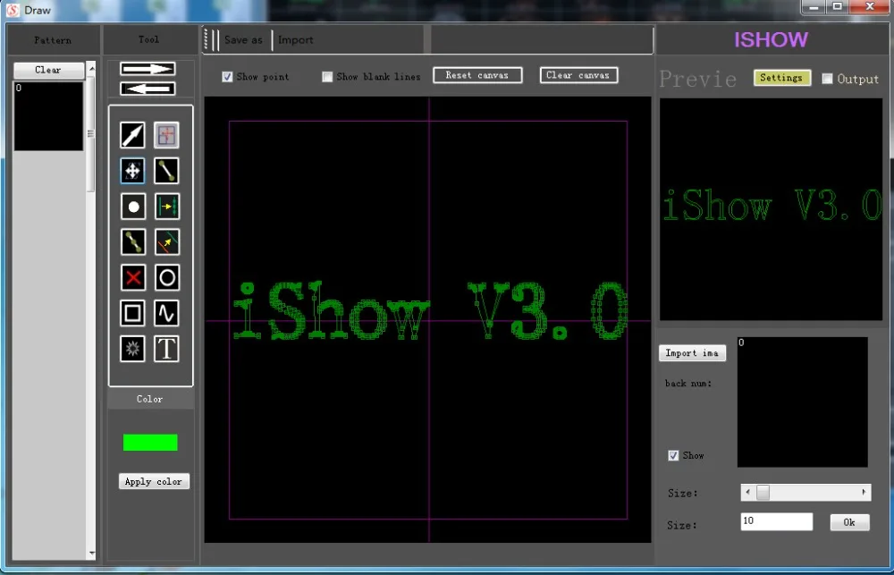894x575 pixels.
Task: Select pattern thumbnail 0 in the Pattern list
Action: [x=48, y=116]
